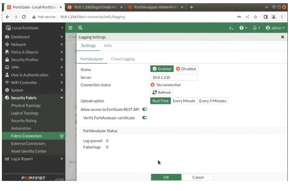The height and width of the screenshot is (191, 289).
Task: Open Local-FortiGate device dropdown
Action: coord(34,28)
